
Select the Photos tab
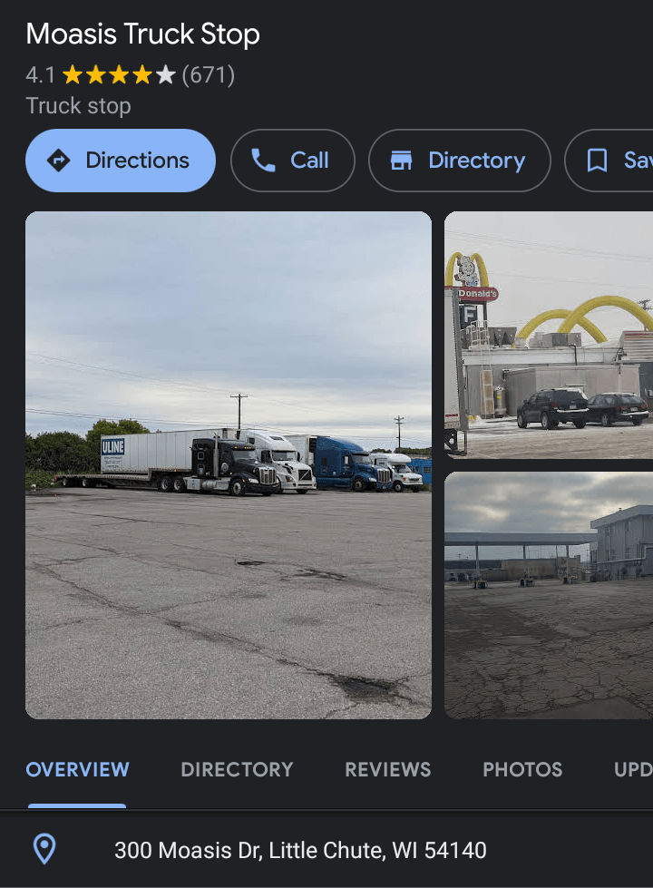click(522, 770)
